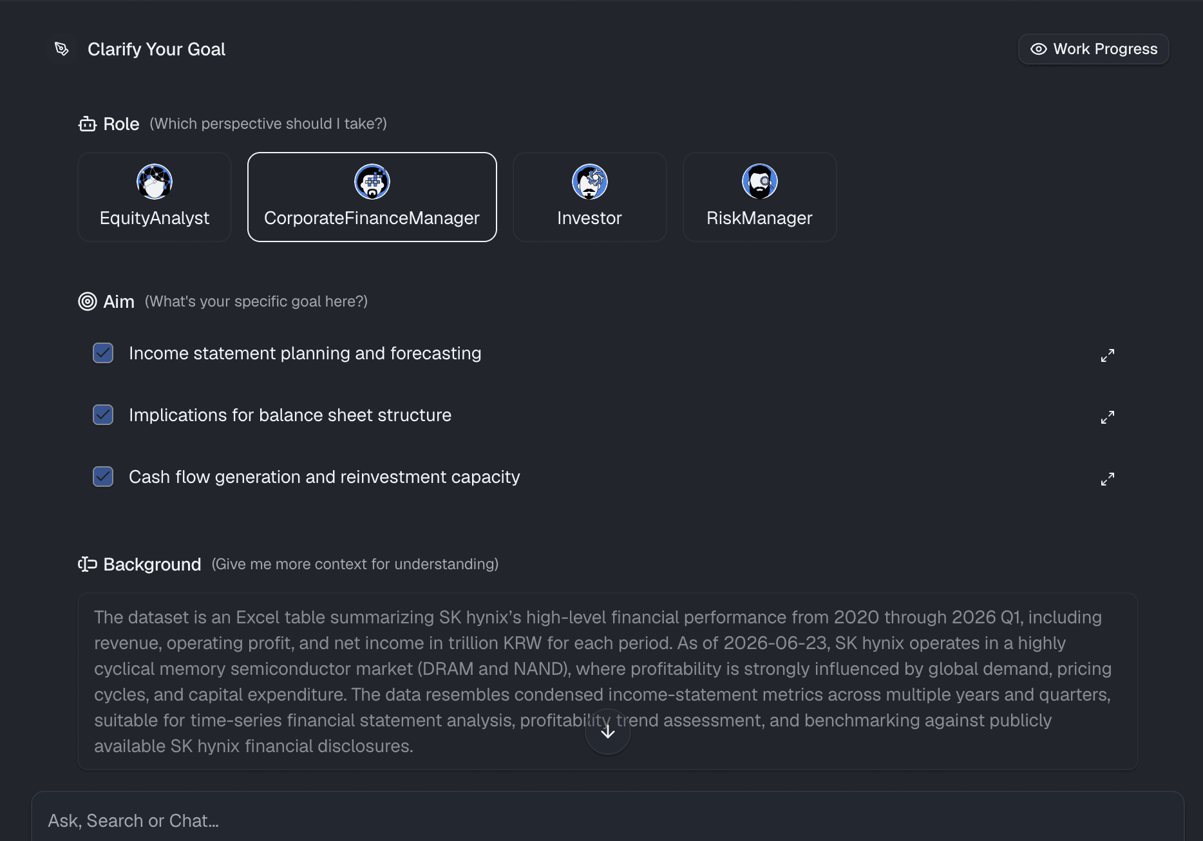Uncheck Income statement planning and forecasting

pos(103,353)
